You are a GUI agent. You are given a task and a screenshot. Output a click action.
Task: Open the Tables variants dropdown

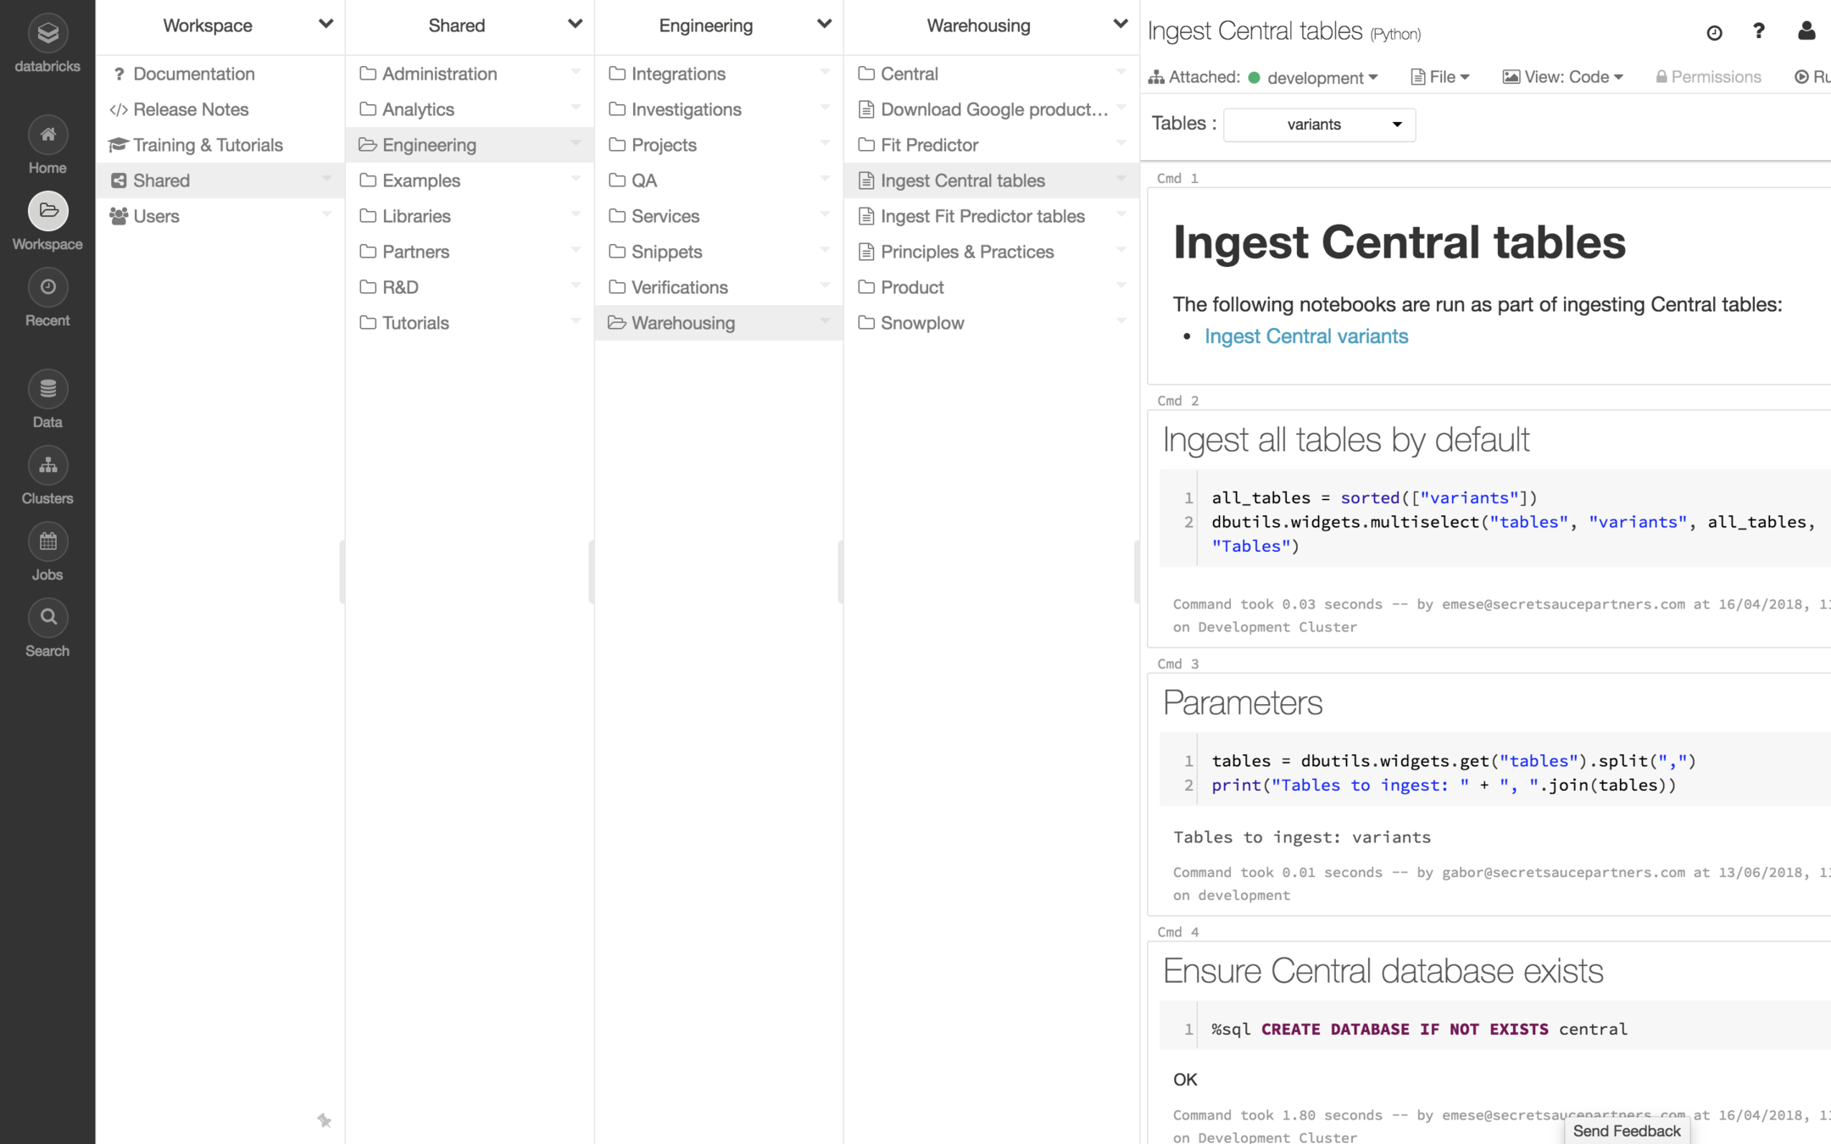coord(1319,125)
